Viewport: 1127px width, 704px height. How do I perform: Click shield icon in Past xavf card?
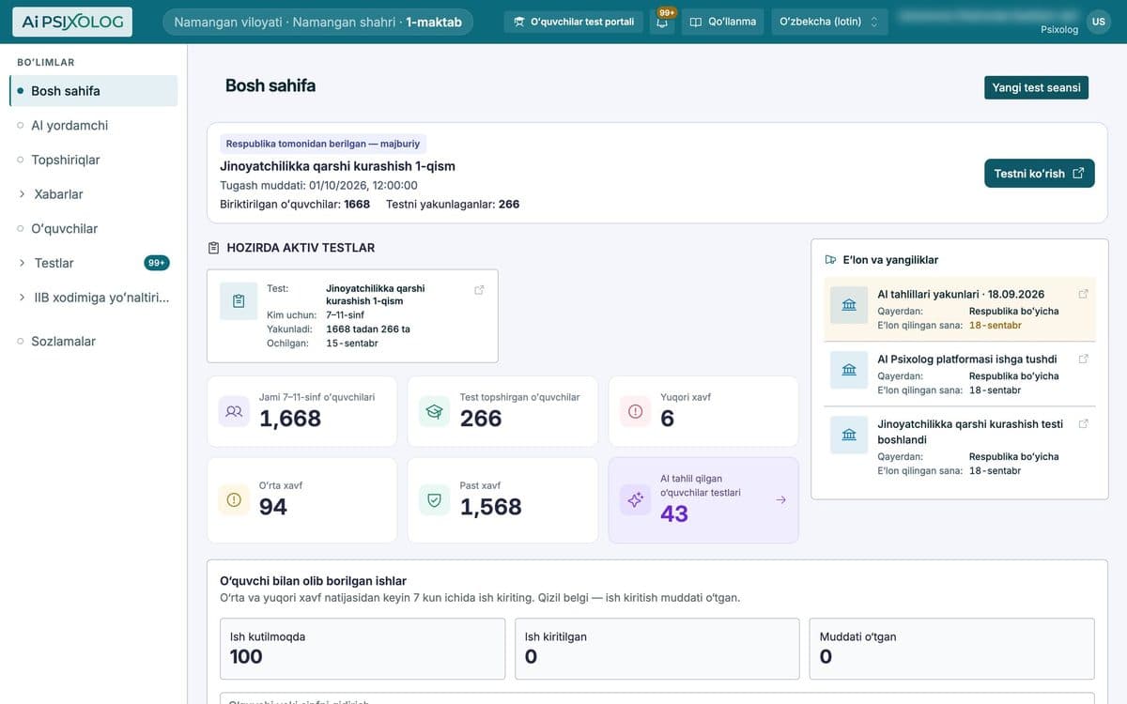pyautogui.click(x=435, y=499)
